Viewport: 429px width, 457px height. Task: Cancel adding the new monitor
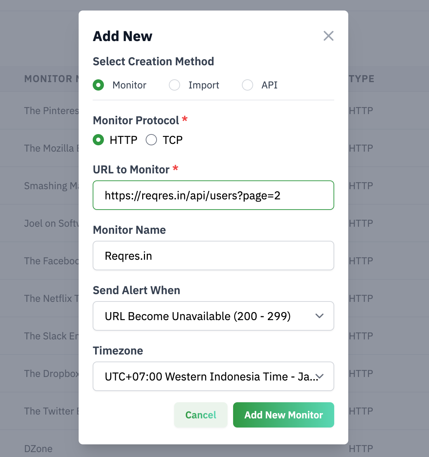click(200, 415)
